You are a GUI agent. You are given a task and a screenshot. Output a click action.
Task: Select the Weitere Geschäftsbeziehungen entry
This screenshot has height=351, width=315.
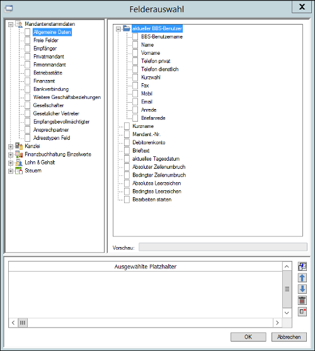pyautogui.click(x=67, y=98)
